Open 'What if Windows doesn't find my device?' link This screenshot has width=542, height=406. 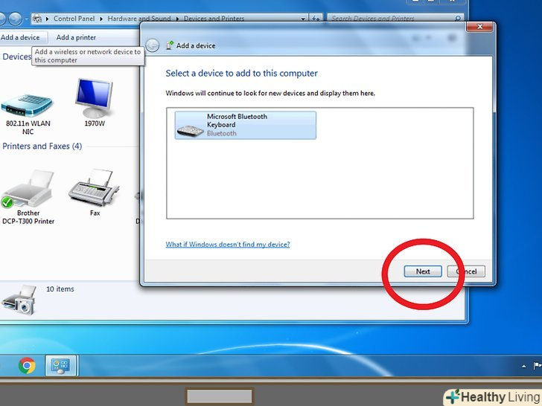228,245
